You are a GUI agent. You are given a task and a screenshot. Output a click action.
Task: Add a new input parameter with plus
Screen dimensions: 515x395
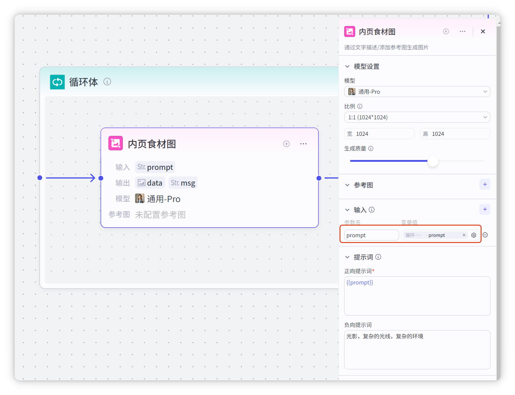(x=485, y=209)
